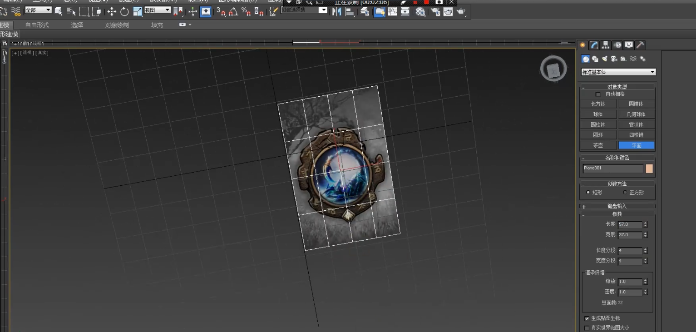
Task: Open the 标准基本体 category dropdown
Action: 618,72
